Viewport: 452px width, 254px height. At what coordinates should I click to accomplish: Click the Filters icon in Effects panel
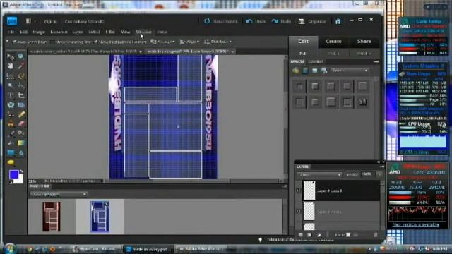296,71
